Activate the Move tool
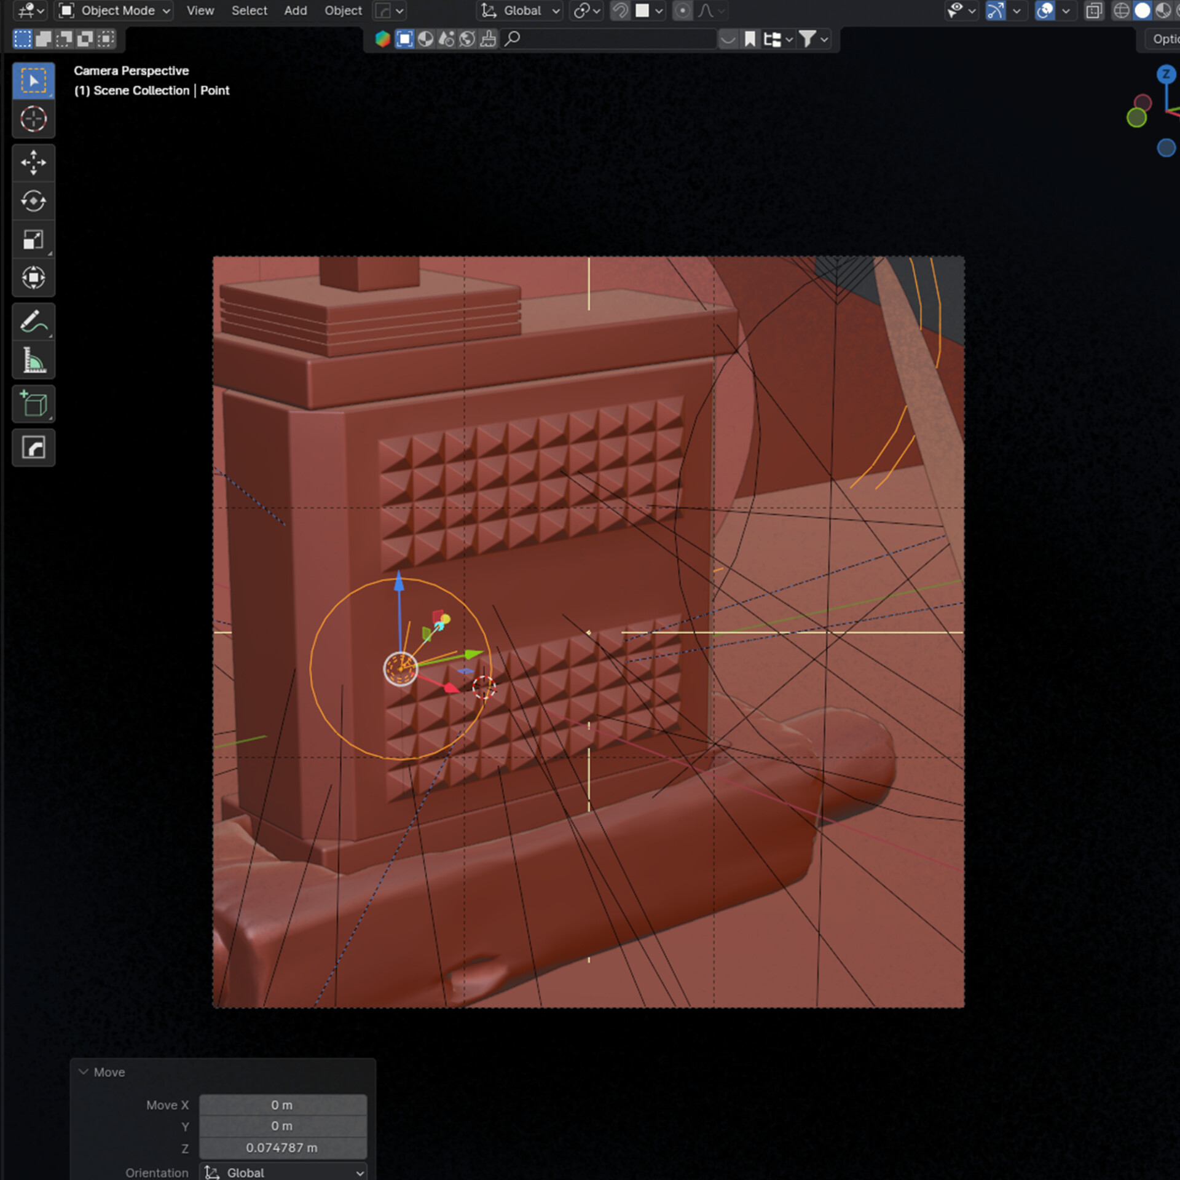This screenshot has height=1180, width=1180. tap(33, 163)
